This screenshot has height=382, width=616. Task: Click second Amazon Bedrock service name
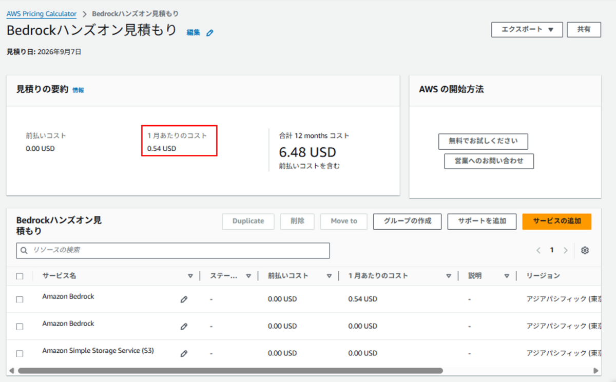(x=68, y=324)
